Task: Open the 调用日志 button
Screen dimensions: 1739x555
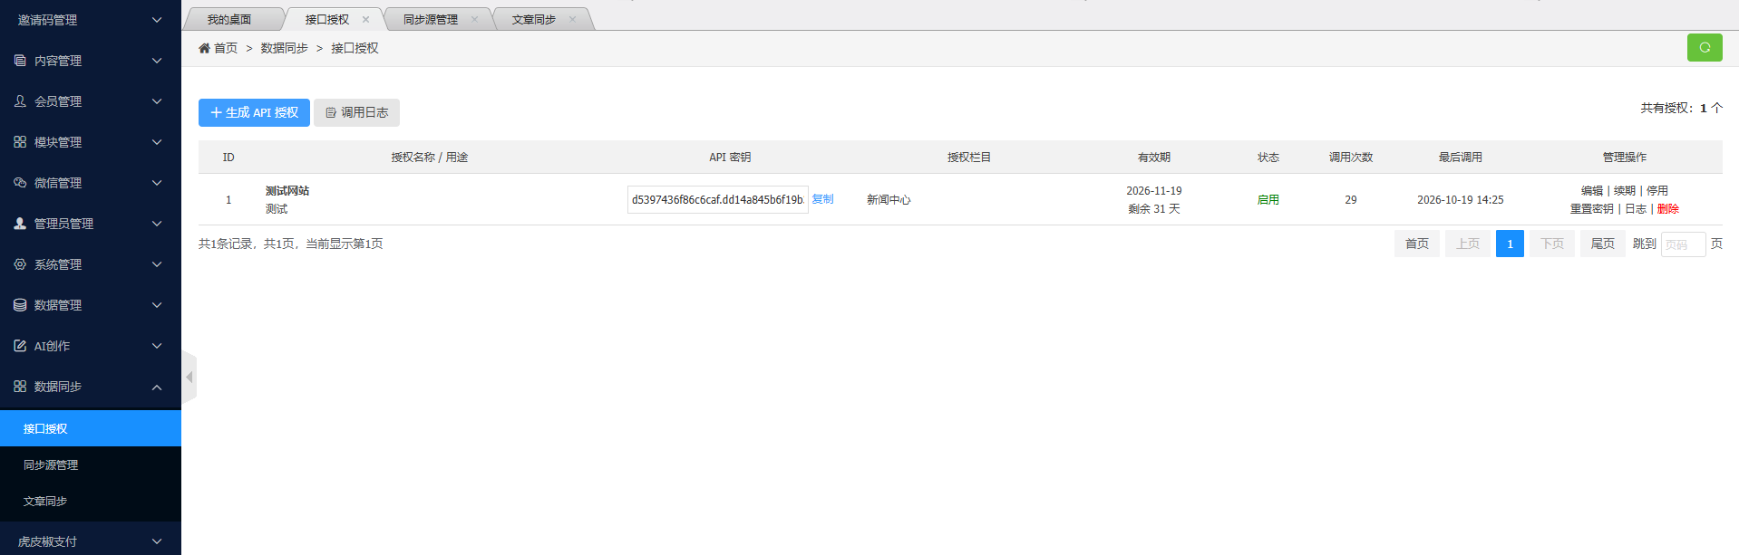Action: tap(357, 112)
